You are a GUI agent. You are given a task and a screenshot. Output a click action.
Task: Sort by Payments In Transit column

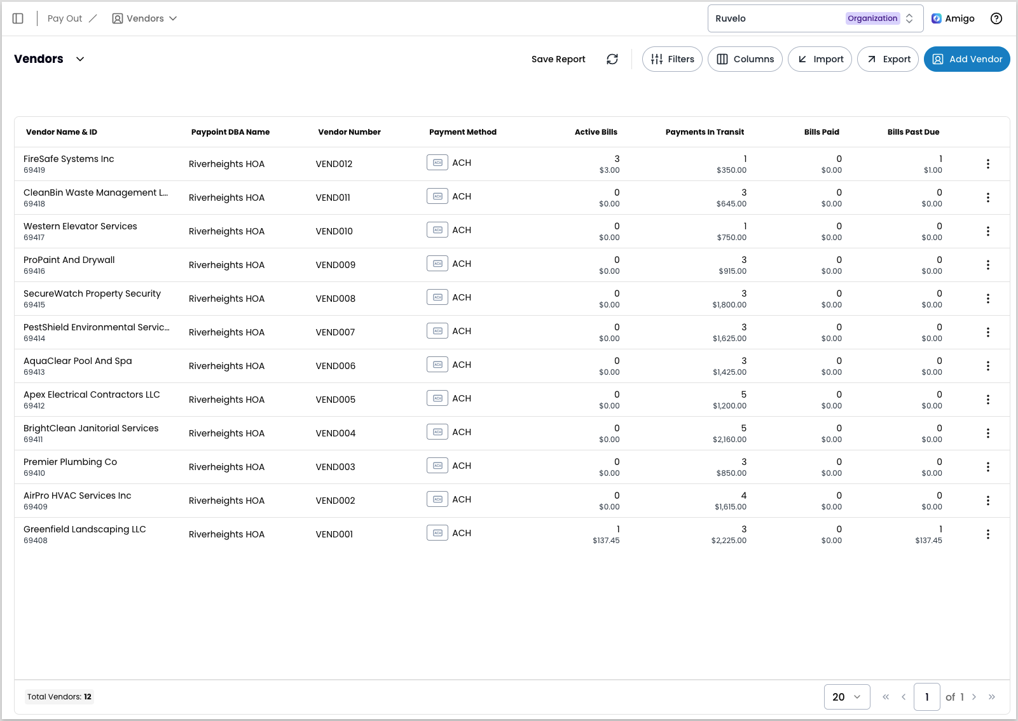705,132
